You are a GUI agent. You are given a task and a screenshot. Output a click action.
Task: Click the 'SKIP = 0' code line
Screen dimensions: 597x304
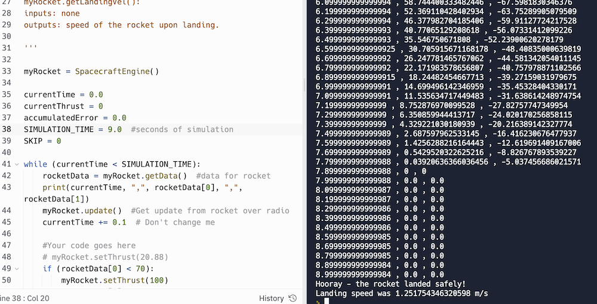click(x=42, y=141)
